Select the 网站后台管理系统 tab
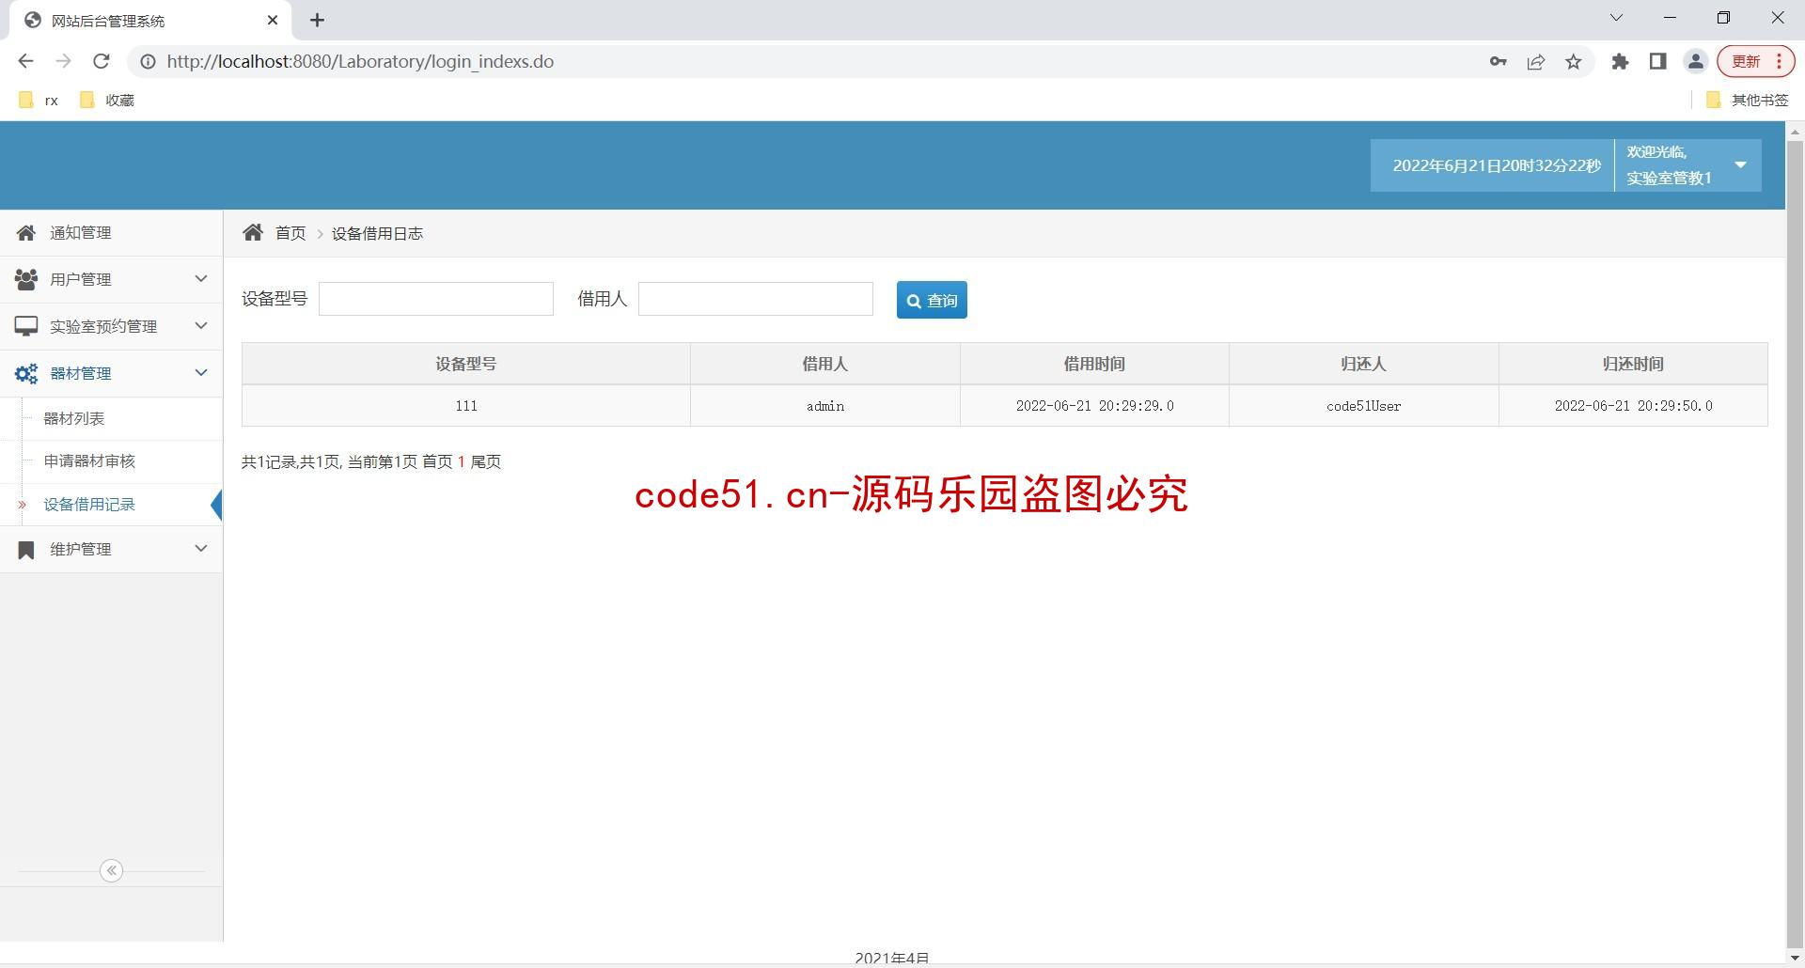1805x968 pixels. pos(150,20)
